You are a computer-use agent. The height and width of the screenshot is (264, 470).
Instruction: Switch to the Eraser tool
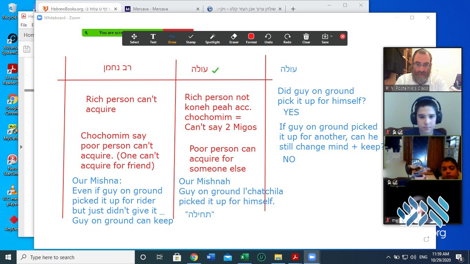(234, 38)
